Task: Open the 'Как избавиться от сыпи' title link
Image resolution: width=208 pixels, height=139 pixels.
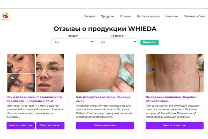Action: coord(103,99)
